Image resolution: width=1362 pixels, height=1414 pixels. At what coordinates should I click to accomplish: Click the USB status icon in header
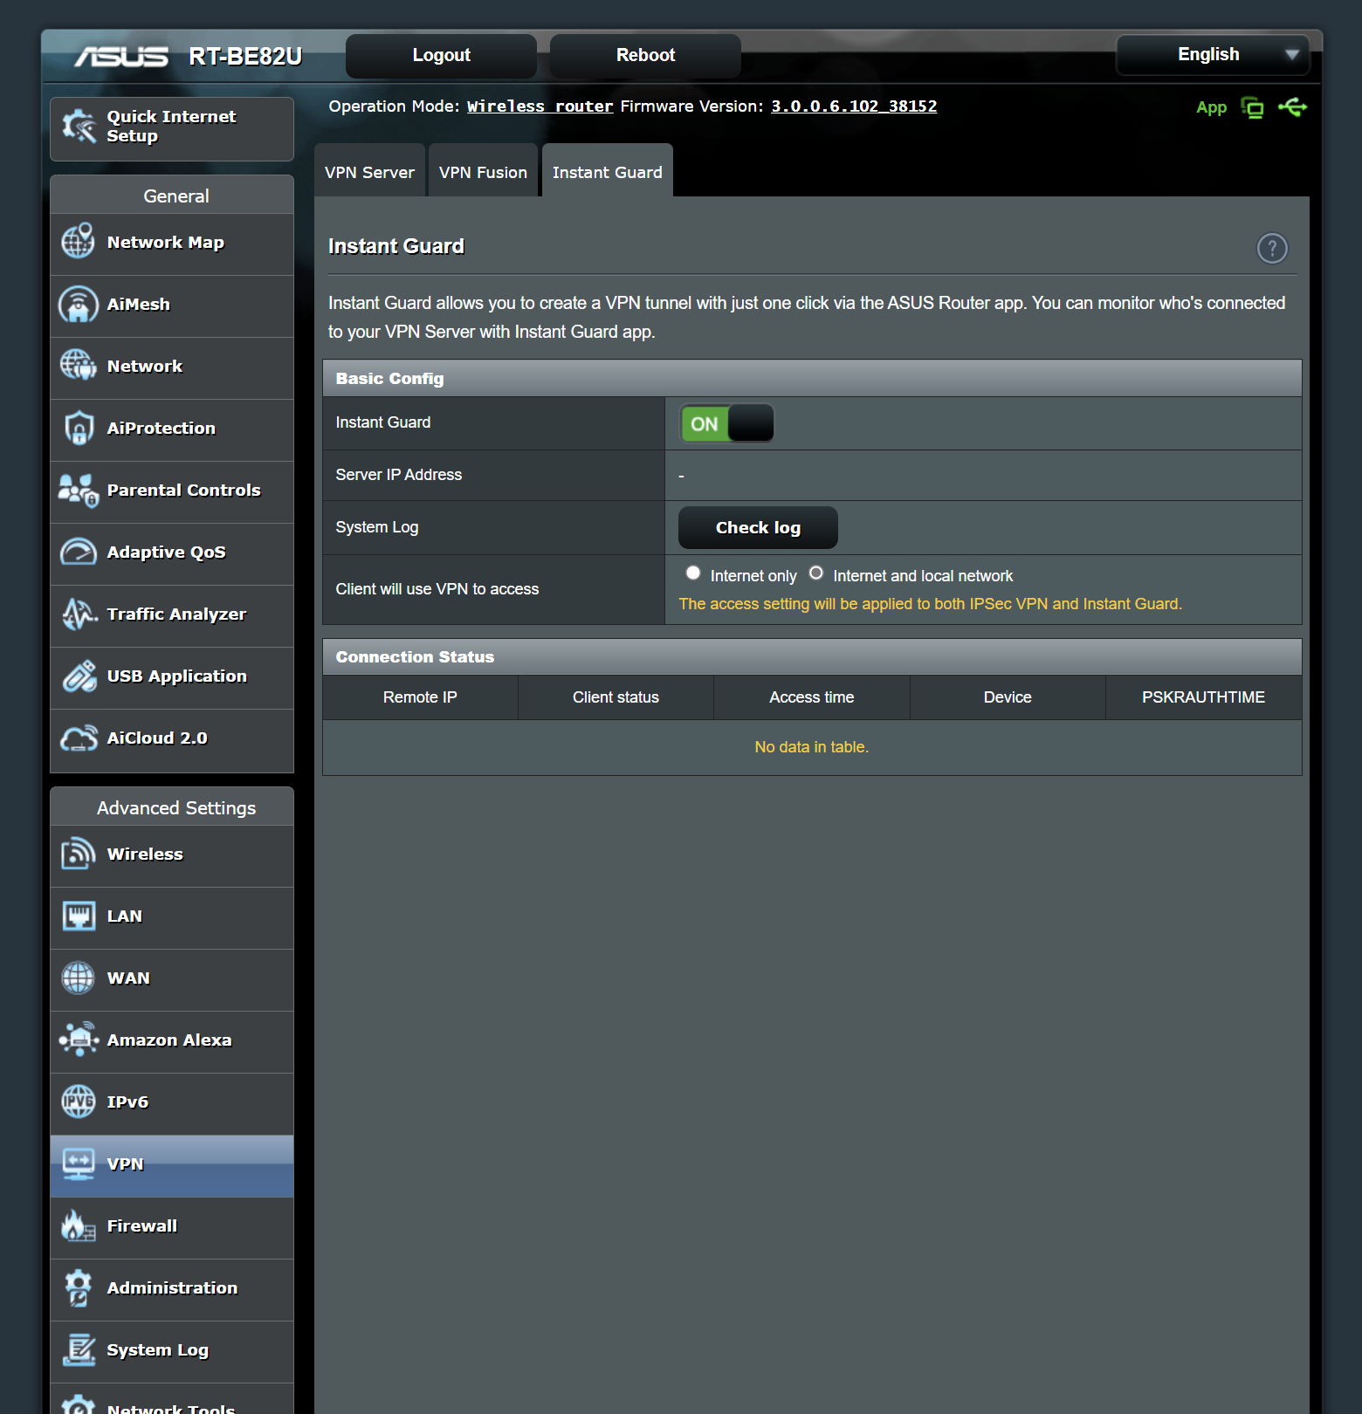tap(1293, 106)
